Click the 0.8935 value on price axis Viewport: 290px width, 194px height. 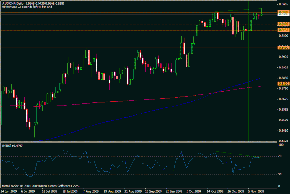pos(284,67)
